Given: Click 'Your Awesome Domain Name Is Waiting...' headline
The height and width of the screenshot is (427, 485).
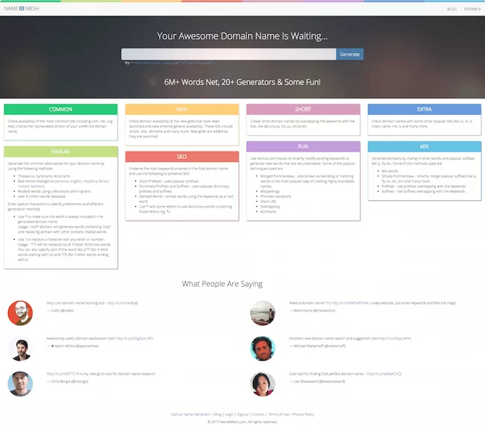Looking at the screenshot, I should click(x=242, y=36).
